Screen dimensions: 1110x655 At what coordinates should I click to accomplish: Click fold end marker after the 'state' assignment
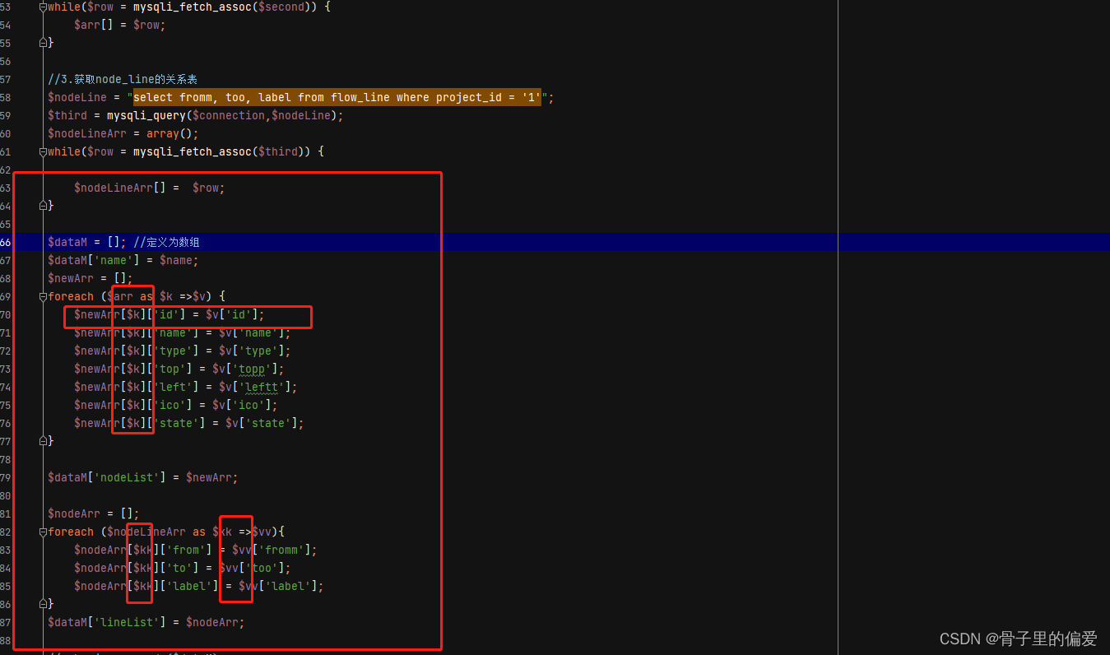coord(43,441)
